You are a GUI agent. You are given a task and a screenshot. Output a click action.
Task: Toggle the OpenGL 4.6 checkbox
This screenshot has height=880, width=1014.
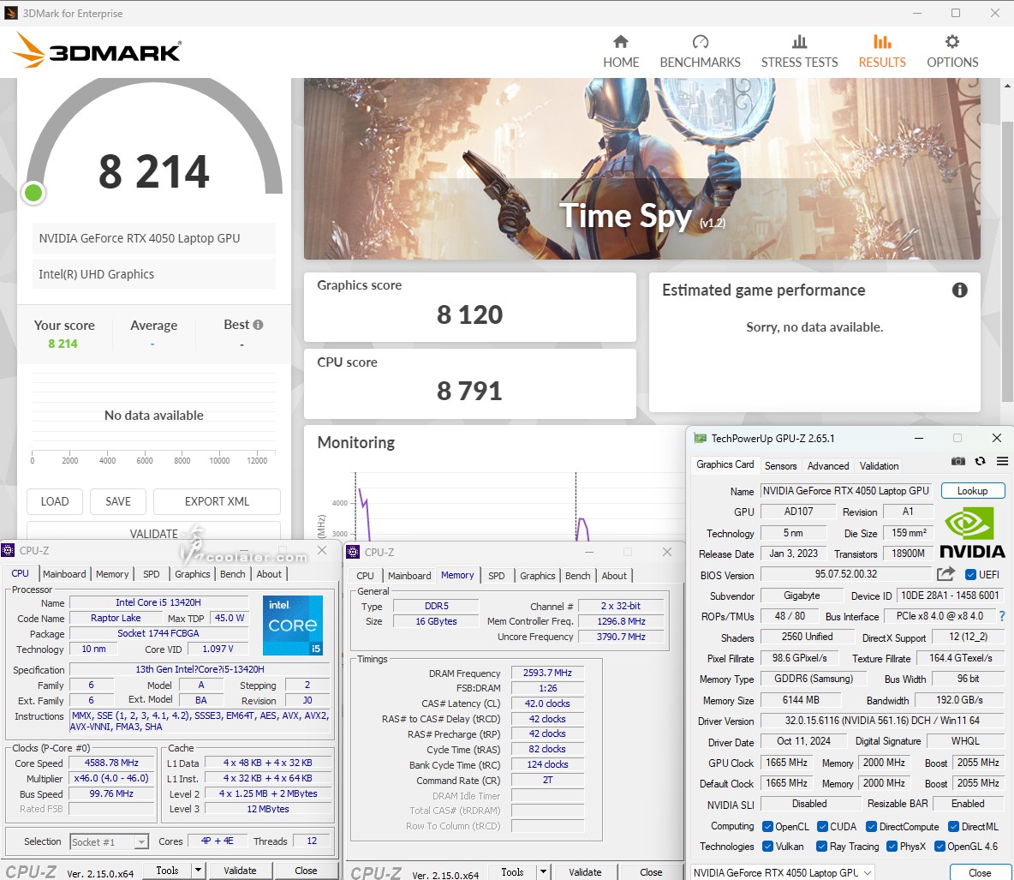(940, 847)
